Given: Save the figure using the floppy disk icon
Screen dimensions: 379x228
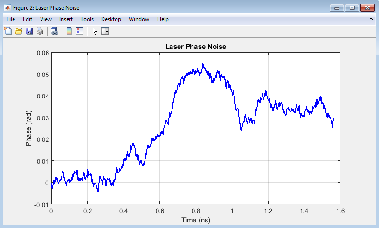Looking at the screenshot, I should coord(29,31).
